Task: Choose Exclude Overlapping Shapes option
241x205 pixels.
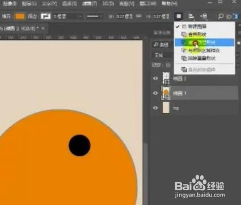Action: [x=204, y=58]
